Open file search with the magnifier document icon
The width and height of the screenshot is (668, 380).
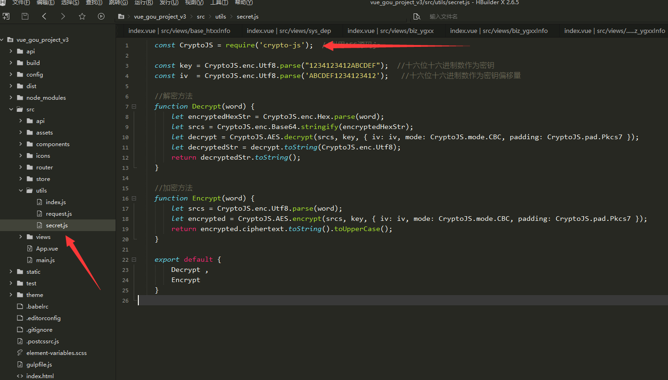(x=416, y=16)
